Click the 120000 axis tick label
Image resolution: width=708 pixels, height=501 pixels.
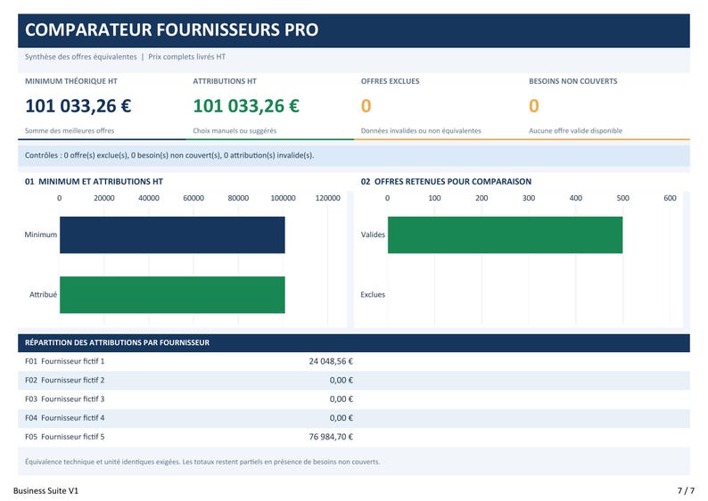click(328, 198)
